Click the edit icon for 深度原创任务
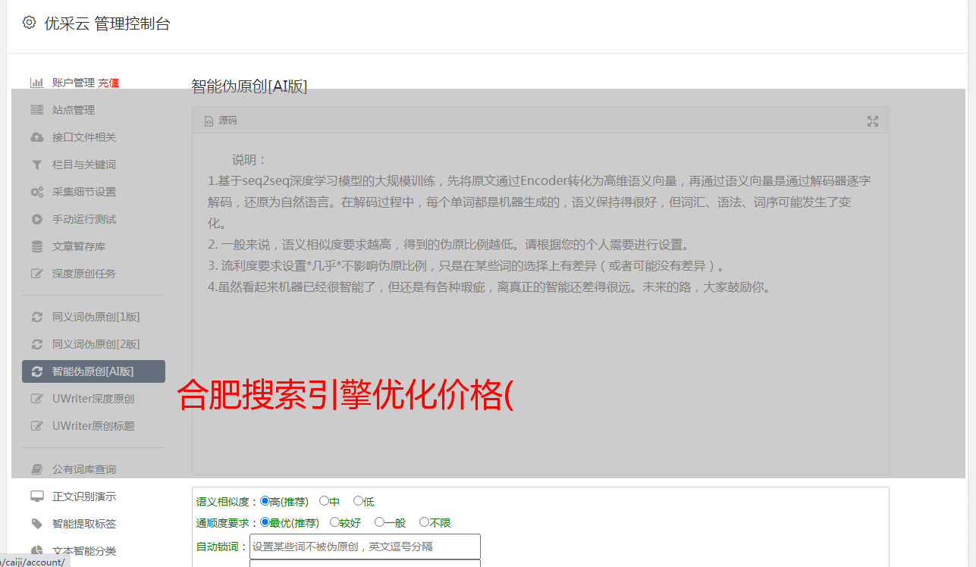This screenshot has height=567, width=976. pyautogui.click(x=36, y=274)
